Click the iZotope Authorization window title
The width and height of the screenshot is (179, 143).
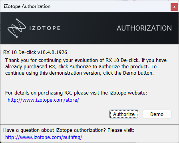click(27, 6)
